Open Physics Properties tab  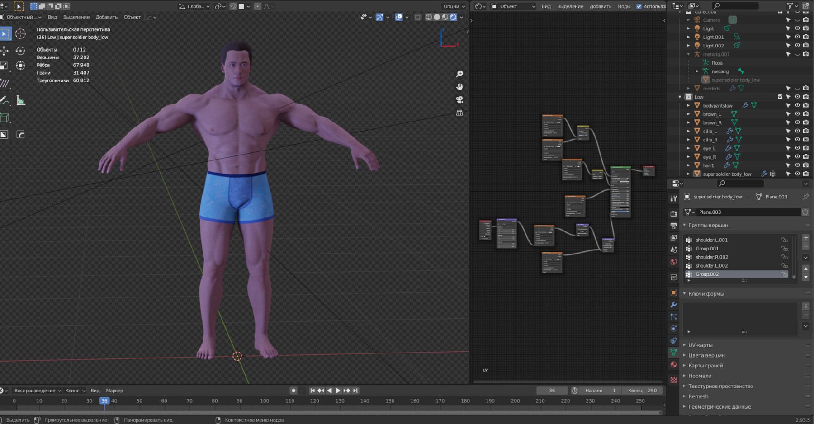673,329
